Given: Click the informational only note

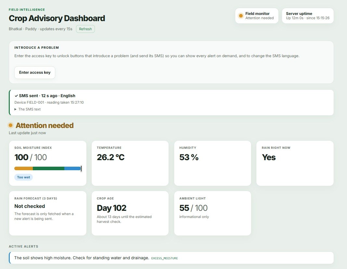Looking at the screenshot, I should pyautogui.click(x=194, y=217).
